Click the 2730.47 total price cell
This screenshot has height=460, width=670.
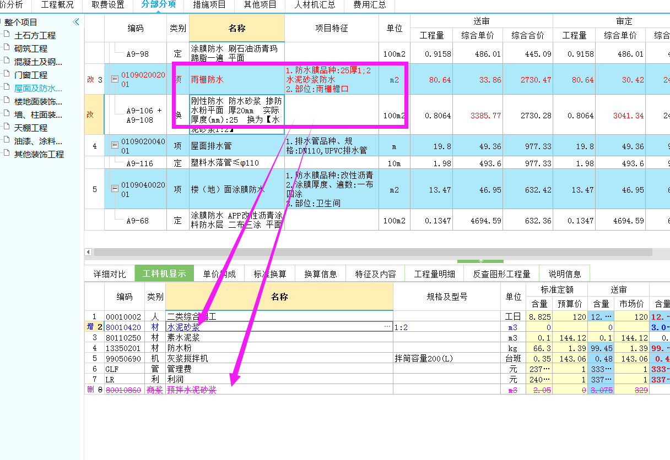527,79
